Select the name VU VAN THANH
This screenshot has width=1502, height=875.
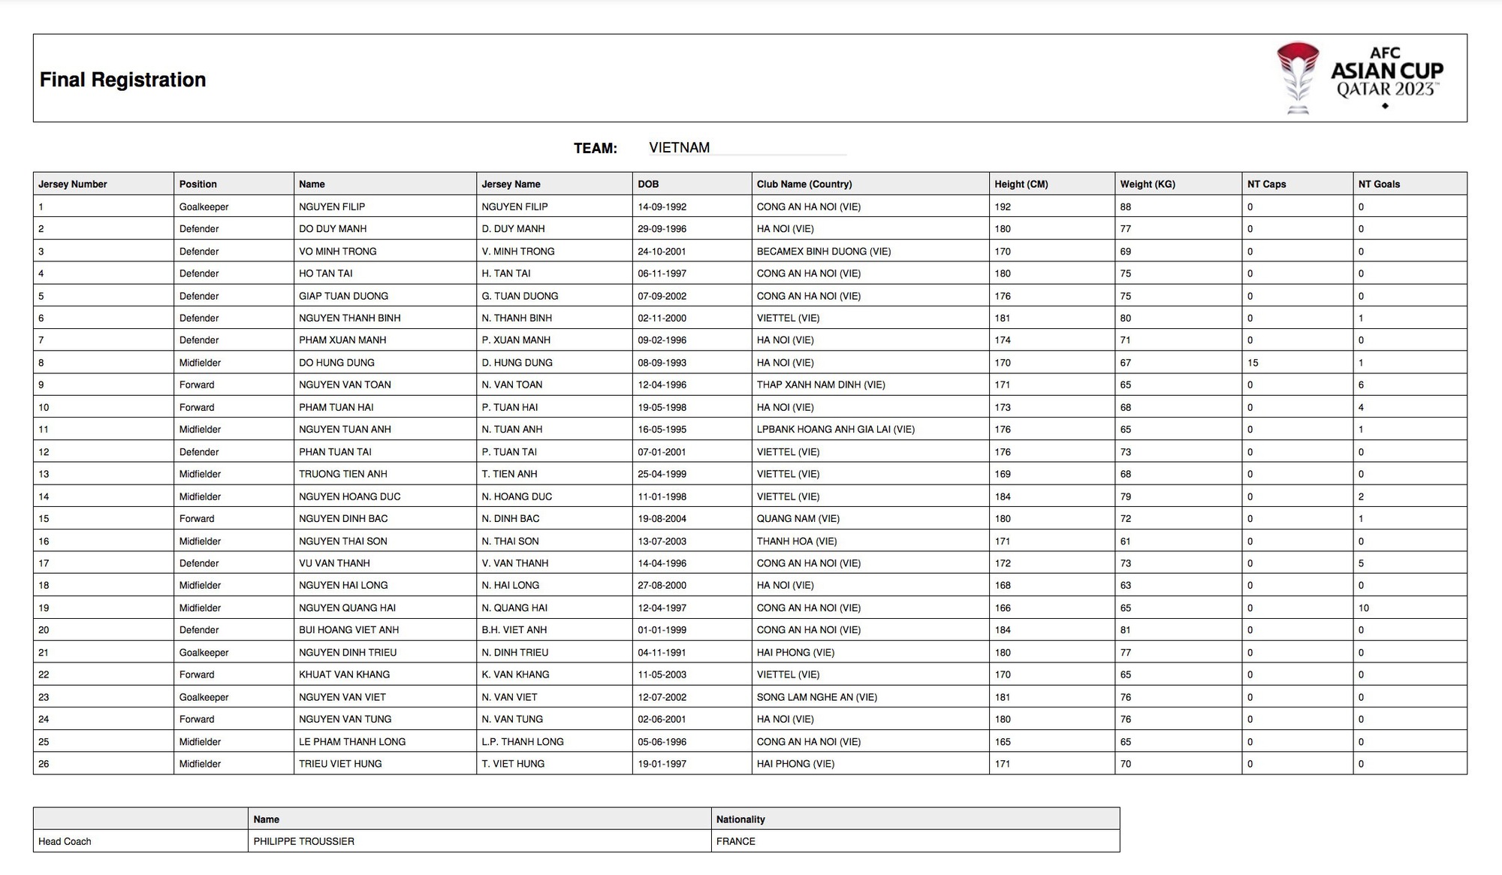click(334, 563)
